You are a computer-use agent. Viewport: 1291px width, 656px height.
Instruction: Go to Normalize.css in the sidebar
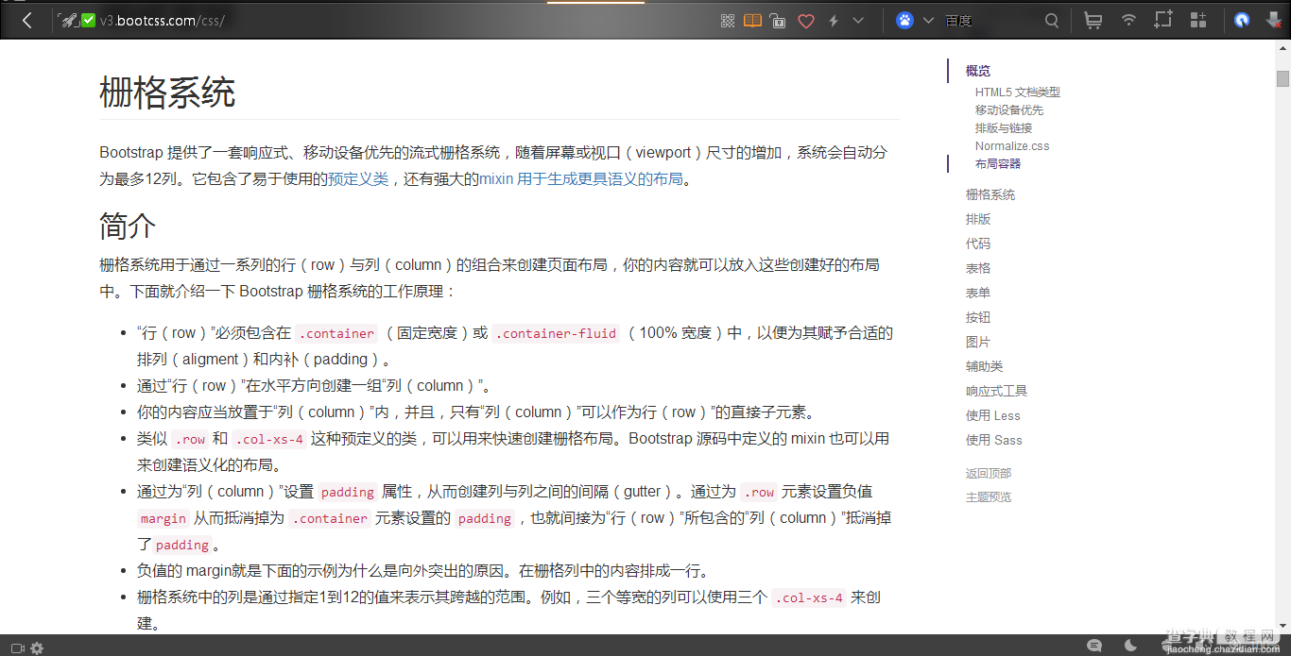tap(1012, 146)
